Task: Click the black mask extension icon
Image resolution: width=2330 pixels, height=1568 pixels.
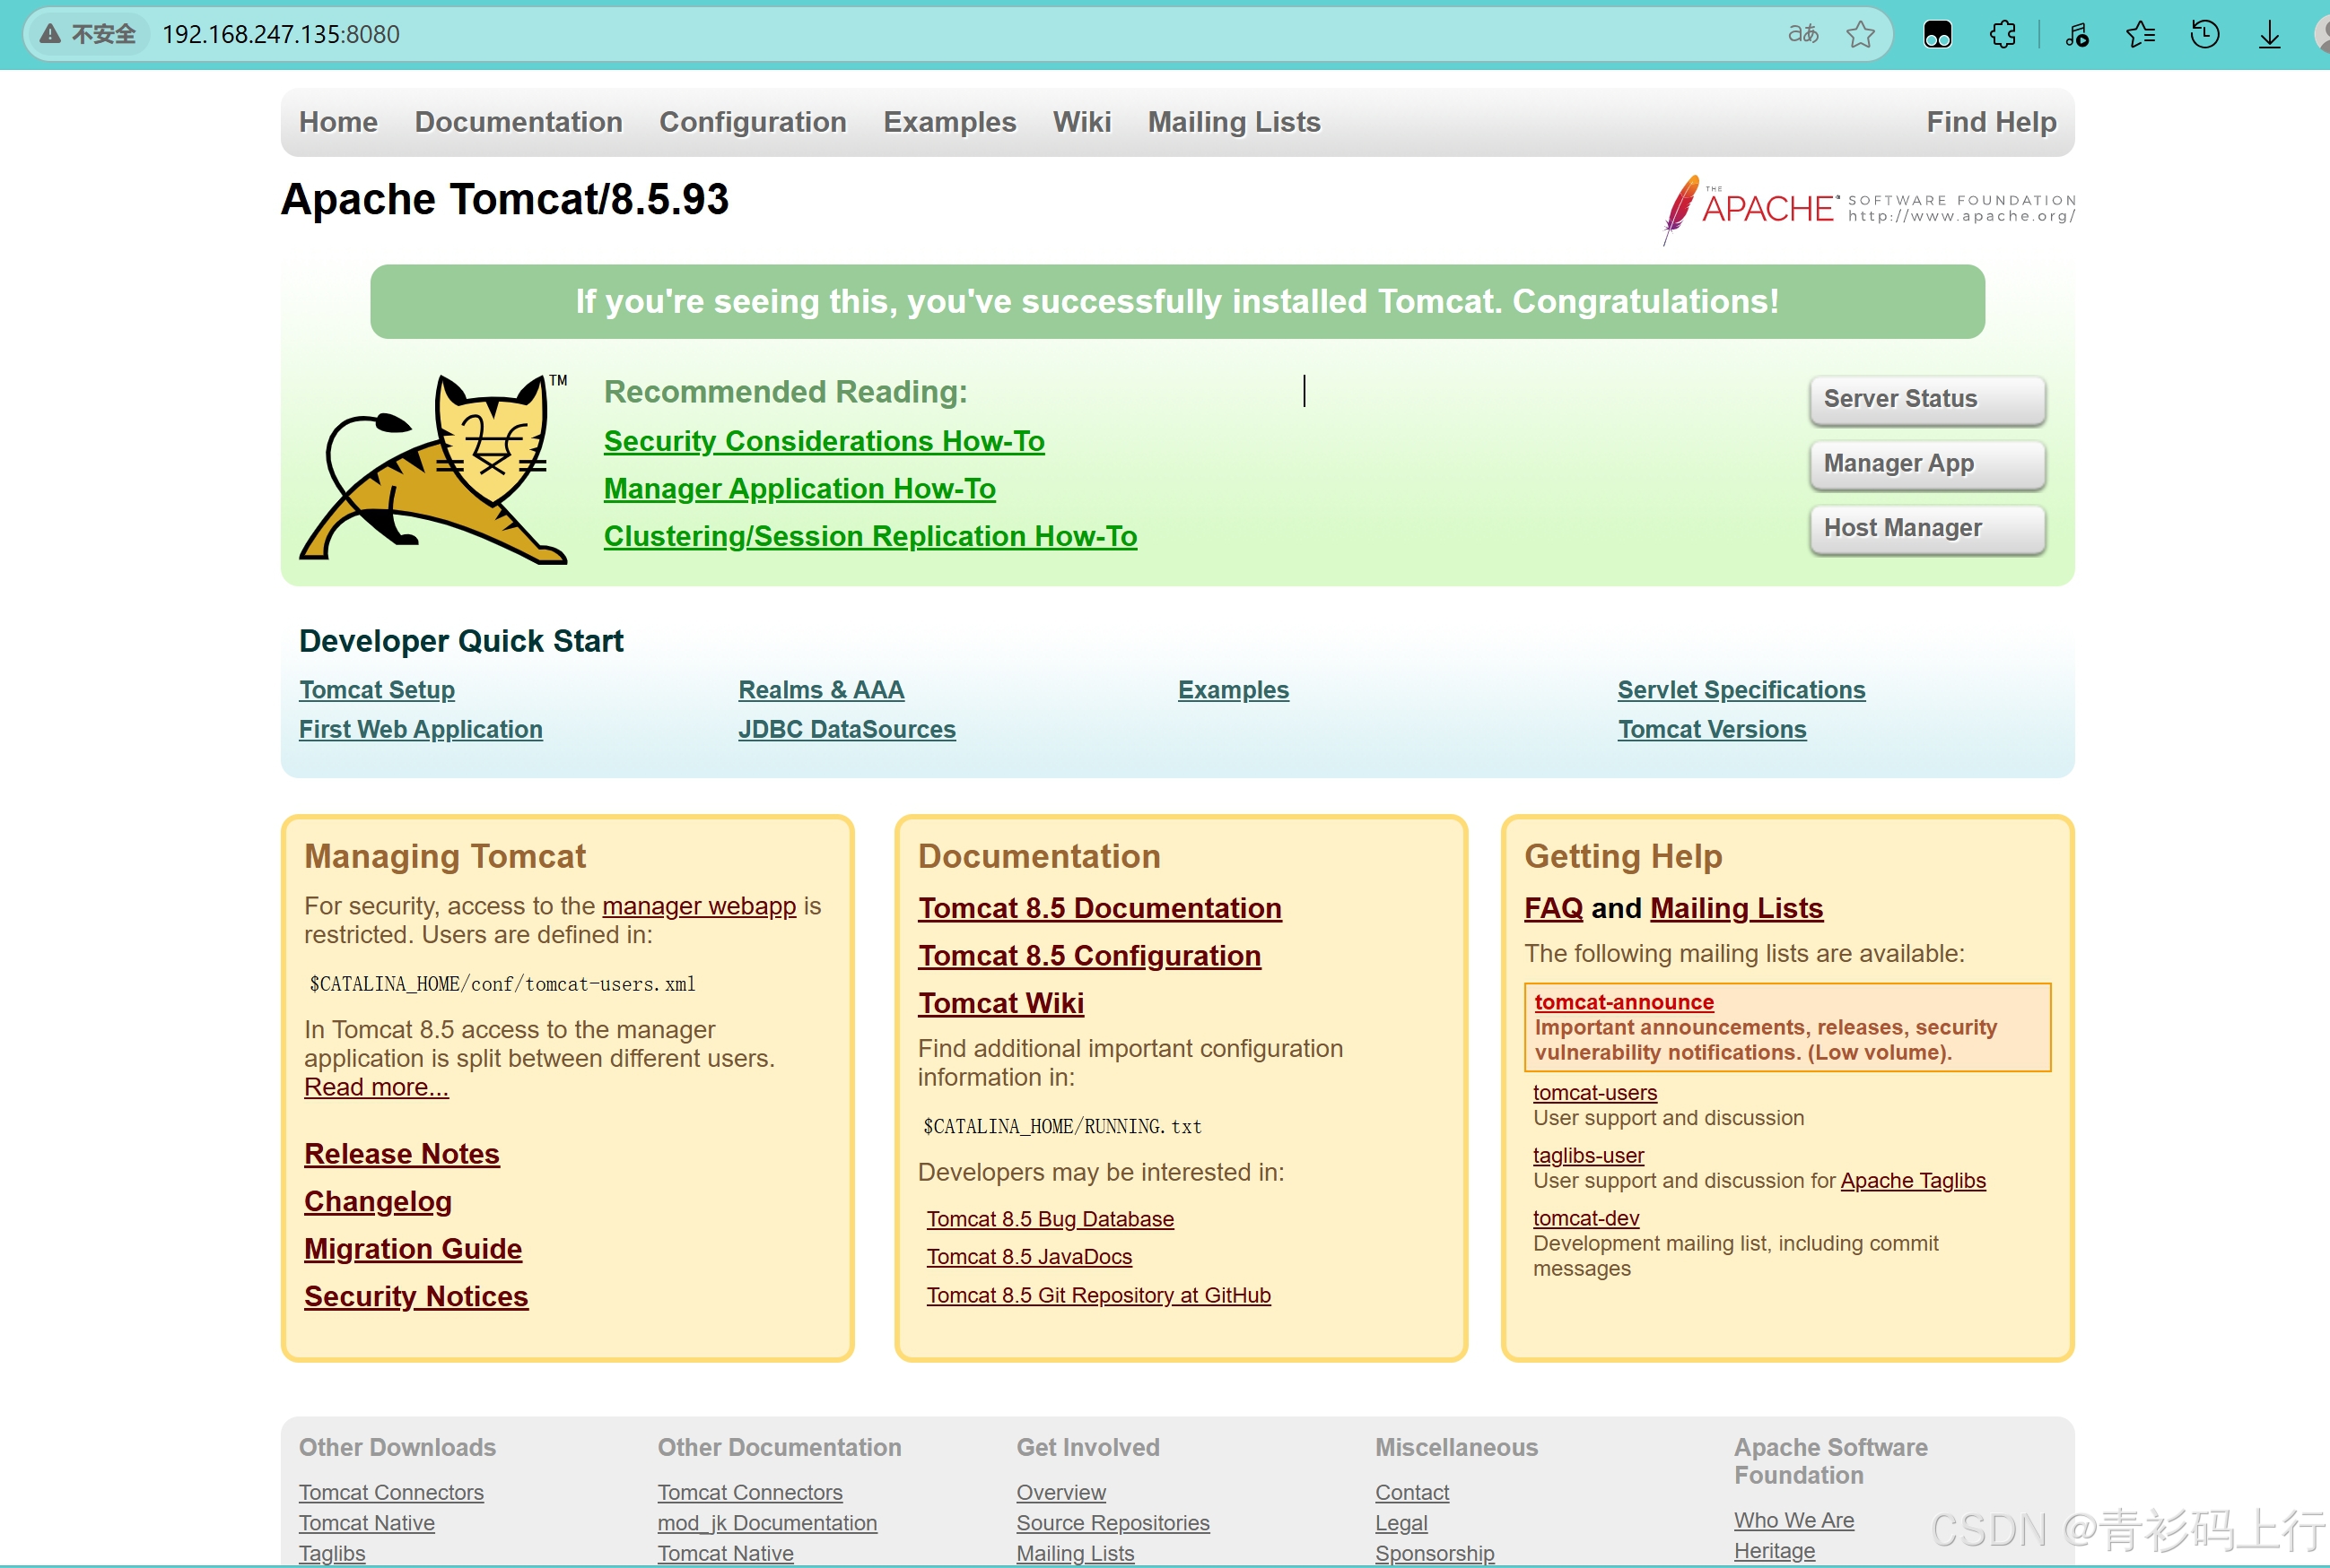Action: pyautogui.click(x=1938, y=34)
